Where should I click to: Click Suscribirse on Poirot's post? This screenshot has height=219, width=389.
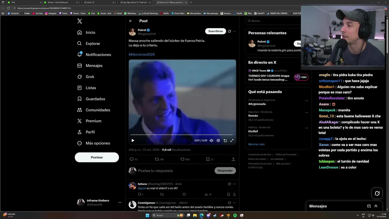pyautogui.click(x=215, y=31)
